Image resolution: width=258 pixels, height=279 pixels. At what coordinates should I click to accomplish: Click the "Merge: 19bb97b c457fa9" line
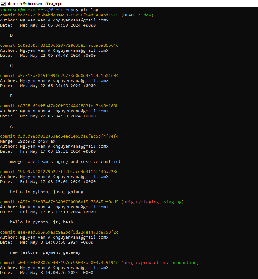coord(28,141)
